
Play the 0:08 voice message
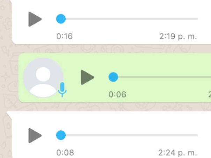(35, 135)
